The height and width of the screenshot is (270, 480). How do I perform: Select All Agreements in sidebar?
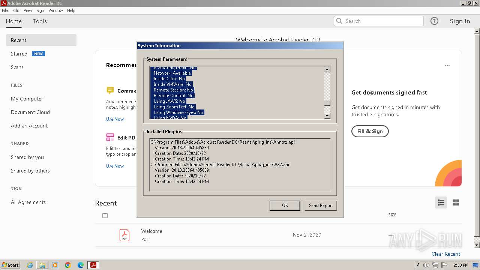click(28, 202)
